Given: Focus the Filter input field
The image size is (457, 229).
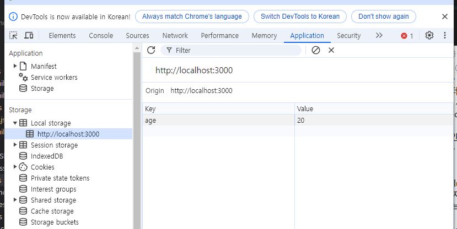Looking at the screenshot, I should tap(231, 50).
